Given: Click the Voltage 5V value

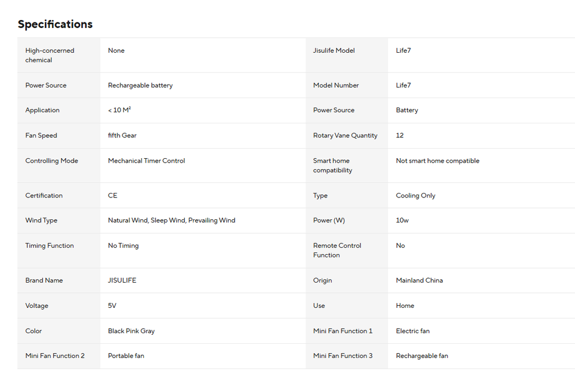Looking at the screenshot, I should click(x=112, y=306).
